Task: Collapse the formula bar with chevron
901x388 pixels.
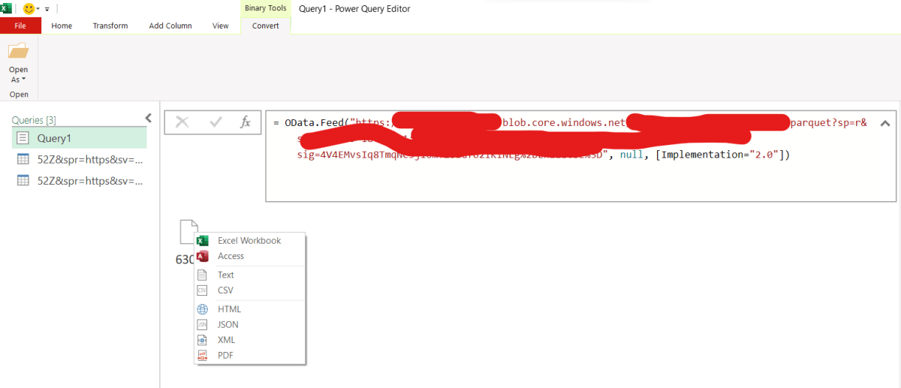Action: pos(884,123)
